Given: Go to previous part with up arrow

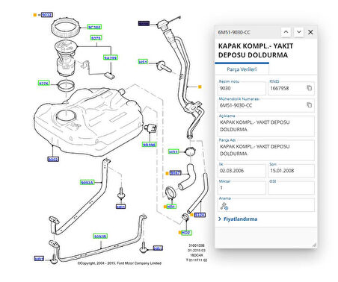Looking at the screenshot, I should click(286, 32).
